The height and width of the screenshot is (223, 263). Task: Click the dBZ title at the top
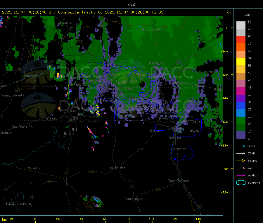(131, 4)
